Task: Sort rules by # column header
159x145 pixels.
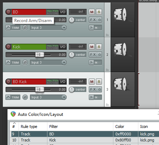Action: pos(14,127)
